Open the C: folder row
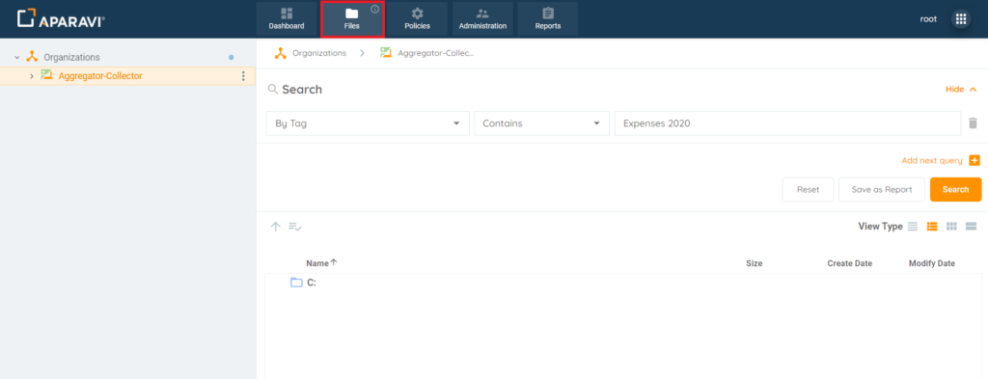 click(x=623, y=283)
